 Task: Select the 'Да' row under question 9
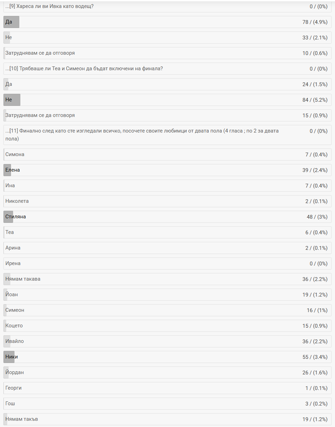[167, 22]
